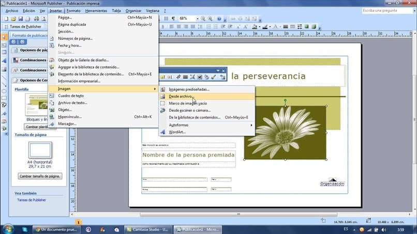417x234 pixels.
Task: Choose Desde archivo... in Imagen submenu
Action: (207, 97)
